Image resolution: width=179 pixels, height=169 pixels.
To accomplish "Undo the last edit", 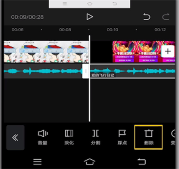I will [x=147, y=17].
